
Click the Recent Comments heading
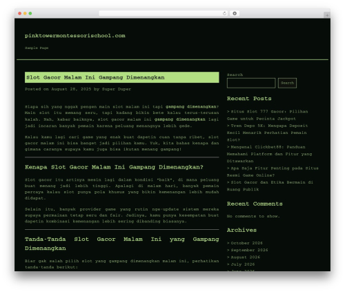(255, 204)
